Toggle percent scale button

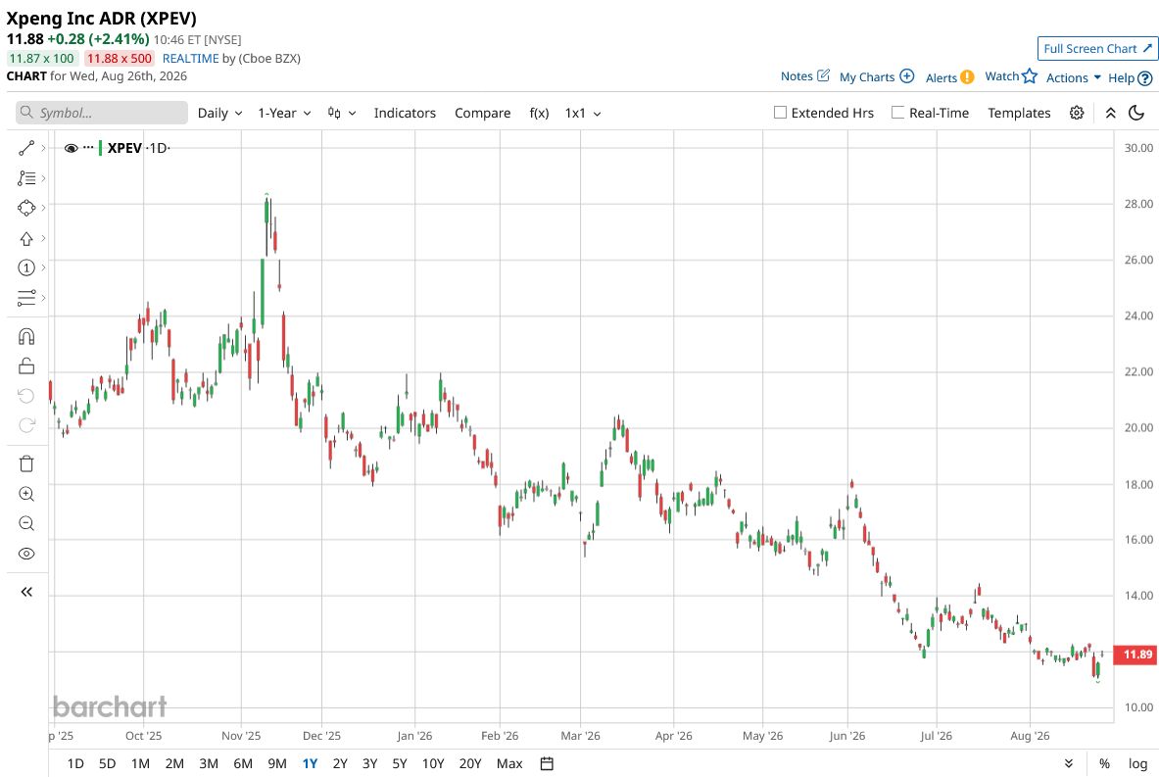point(1104,763)
